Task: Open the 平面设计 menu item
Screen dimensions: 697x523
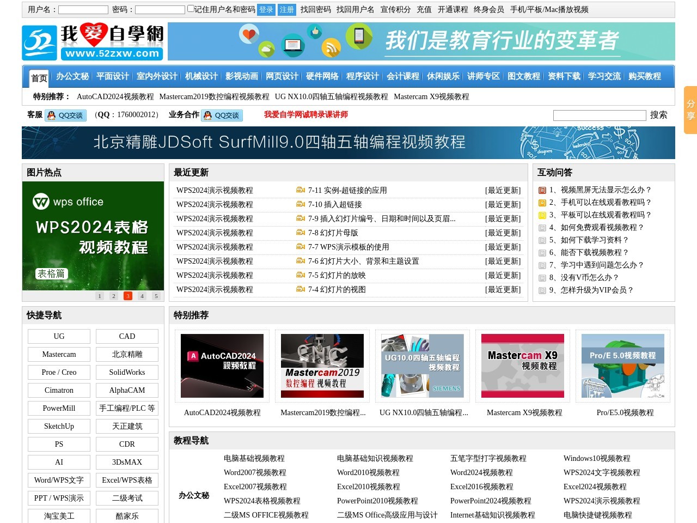Action: (x=113, y=76)
